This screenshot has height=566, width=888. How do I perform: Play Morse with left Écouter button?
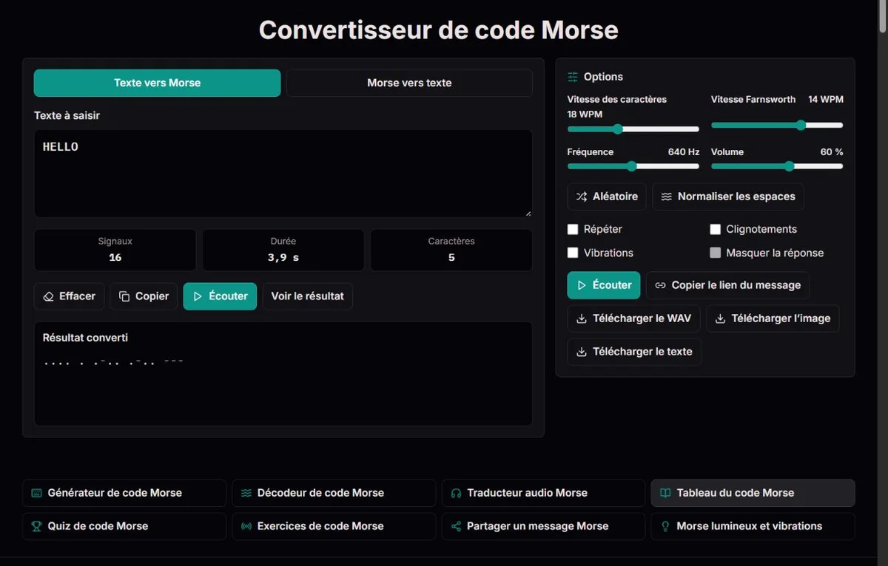[x=221, y=296]
